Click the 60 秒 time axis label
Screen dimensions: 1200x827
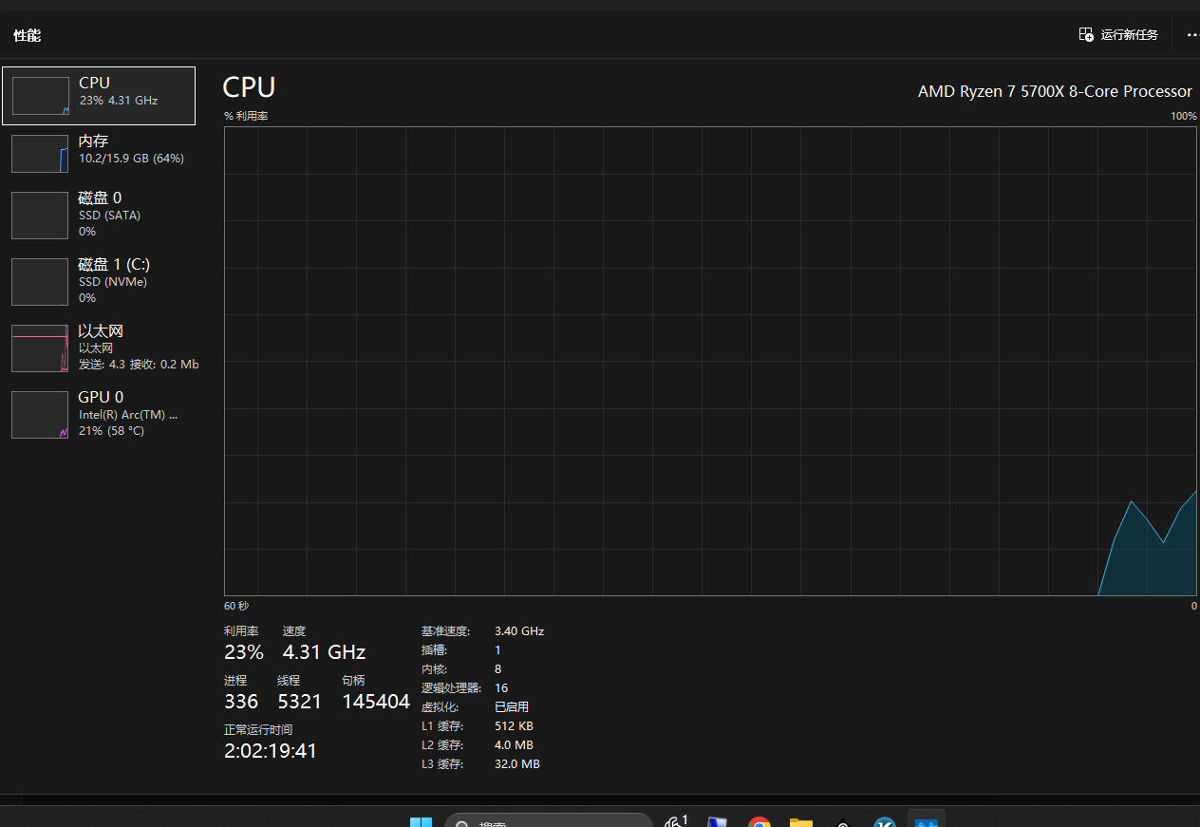236,606
